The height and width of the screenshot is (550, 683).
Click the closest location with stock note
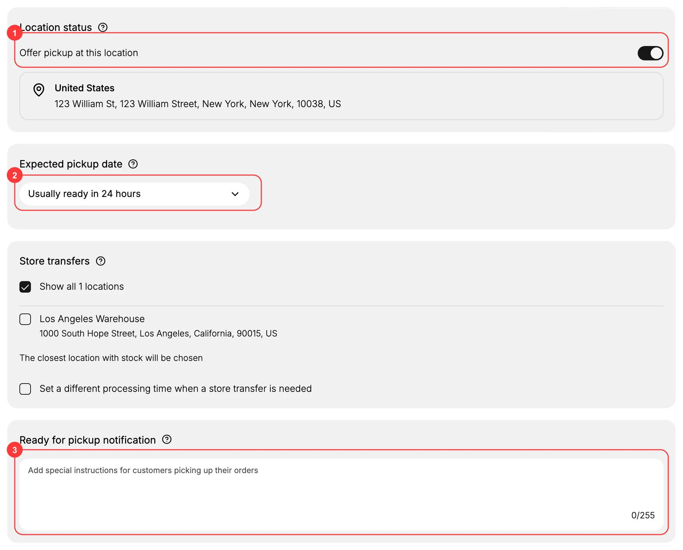(111, 358)
